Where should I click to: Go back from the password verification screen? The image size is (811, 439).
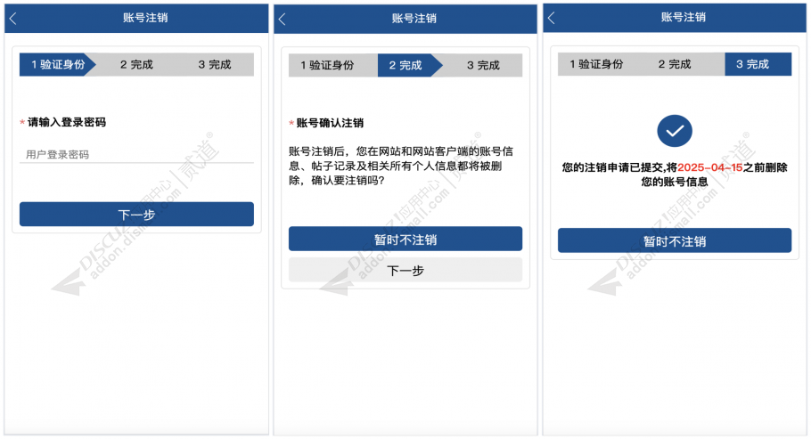click(x=13, y=19)
